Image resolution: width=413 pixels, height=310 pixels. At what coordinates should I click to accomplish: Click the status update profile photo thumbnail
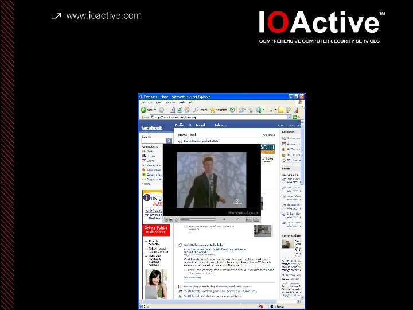click(x=287, y=244)
